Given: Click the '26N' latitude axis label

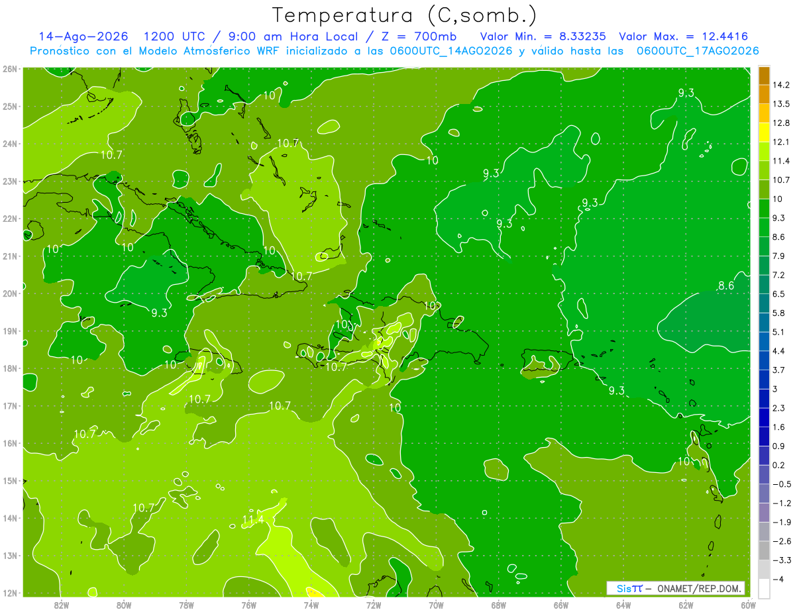Looking at the screenshot, I should point(10,69).
